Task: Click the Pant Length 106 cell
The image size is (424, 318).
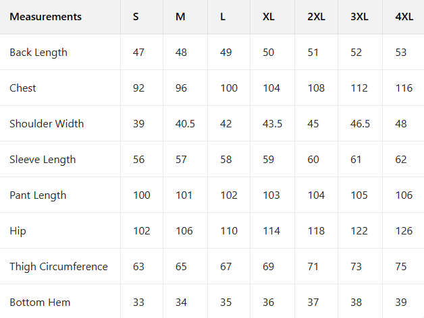Action: [x=404, y=195]
